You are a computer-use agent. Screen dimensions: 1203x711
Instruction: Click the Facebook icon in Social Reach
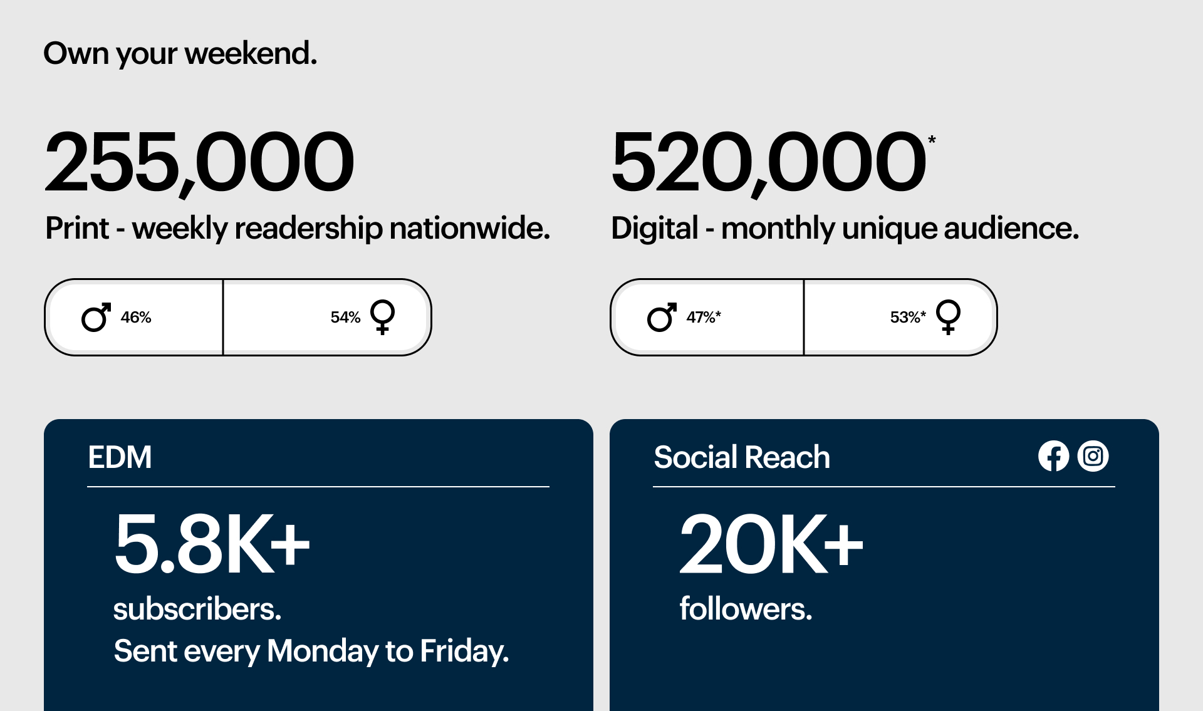(1053, 456)
